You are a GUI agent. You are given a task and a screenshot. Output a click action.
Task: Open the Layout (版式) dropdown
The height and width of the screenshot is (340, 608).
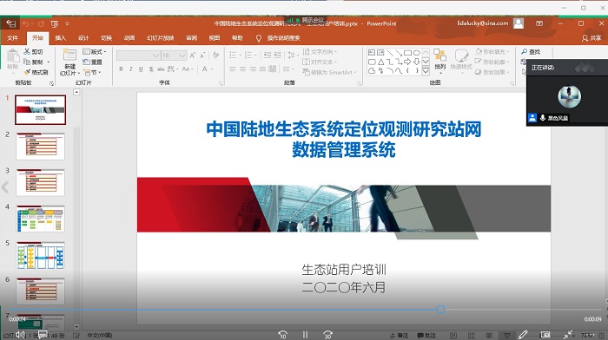tap(94, 51)
